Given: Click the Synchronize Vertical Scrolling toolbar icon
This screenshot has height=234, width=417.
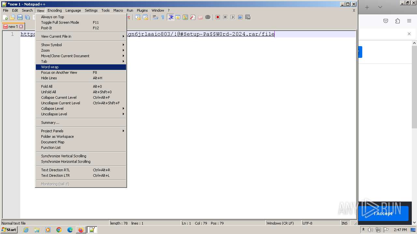Looking at the screenshot, I should [138, 17].
